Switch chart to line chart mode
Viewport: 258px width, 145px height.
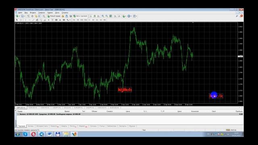tap(98, 16)
